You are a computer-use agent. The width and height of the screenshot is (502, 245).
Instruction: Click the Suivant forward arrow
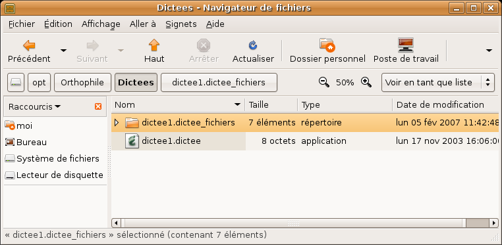pos(92,45)
